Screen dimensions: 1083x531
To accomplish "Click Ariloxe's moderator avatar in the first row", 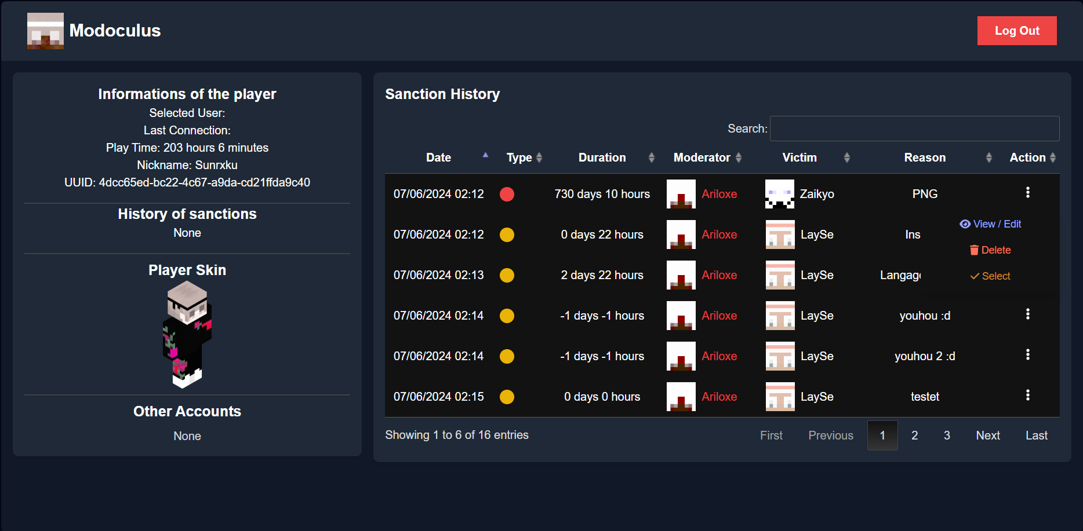I will [681, 194].
